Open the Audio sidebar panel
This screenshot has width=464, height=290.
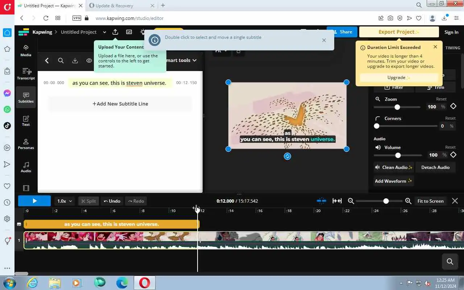point(26,167)
